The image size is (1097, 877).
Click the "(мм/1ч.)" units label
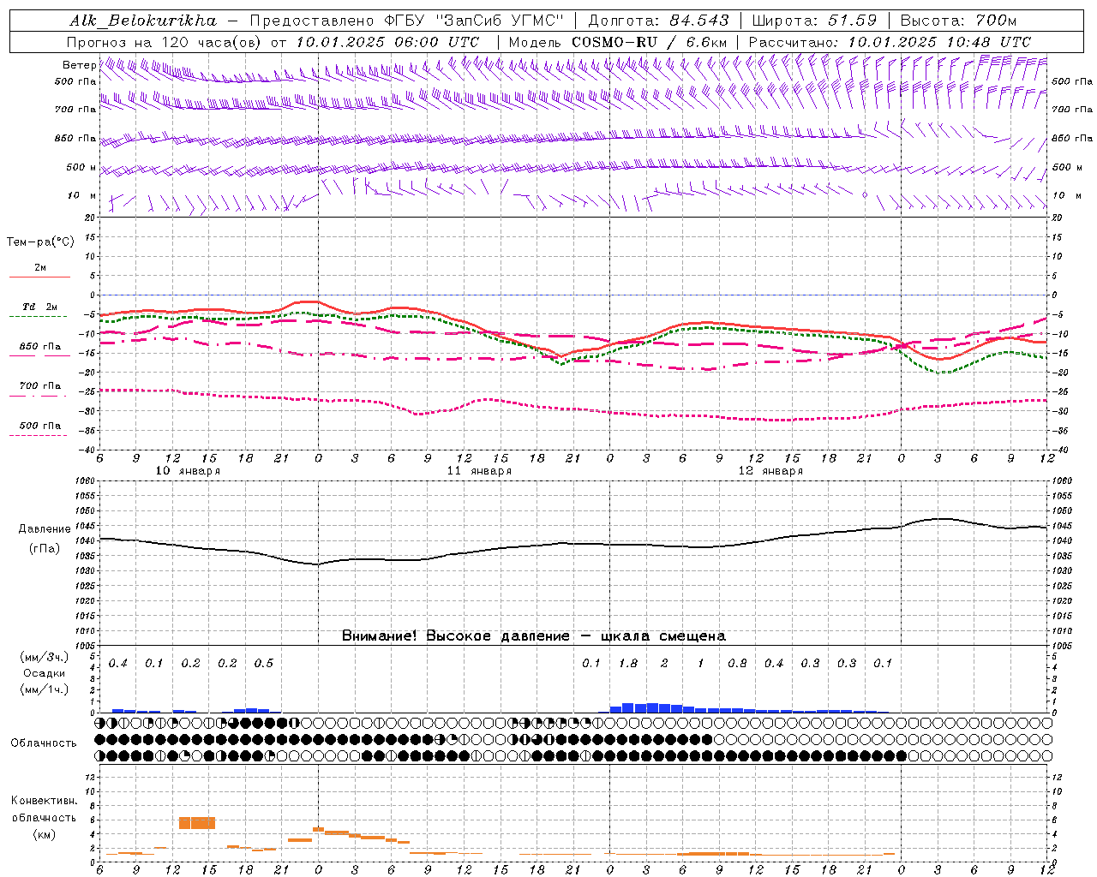[44, 689]
